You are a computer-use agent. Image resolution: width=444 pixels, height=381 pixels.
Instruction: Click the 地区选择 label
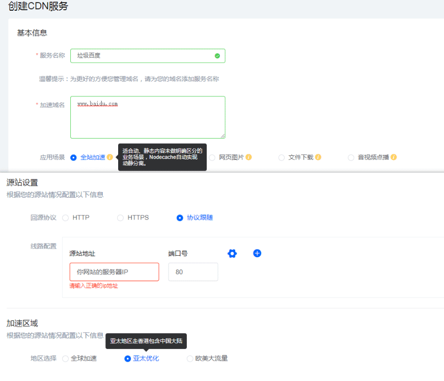[43, 359]
